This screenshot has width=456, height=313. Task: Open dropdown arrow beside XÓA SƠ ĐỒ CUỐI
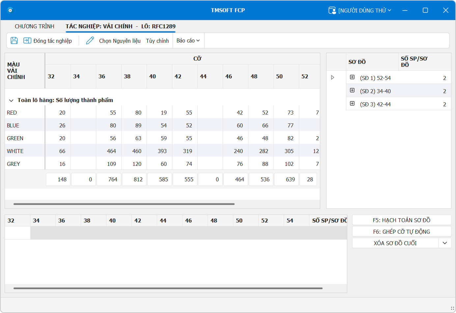444,243
